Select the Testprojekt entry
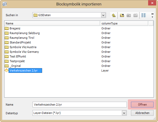This screenshot has height=122, width=158. coord(17,61)
